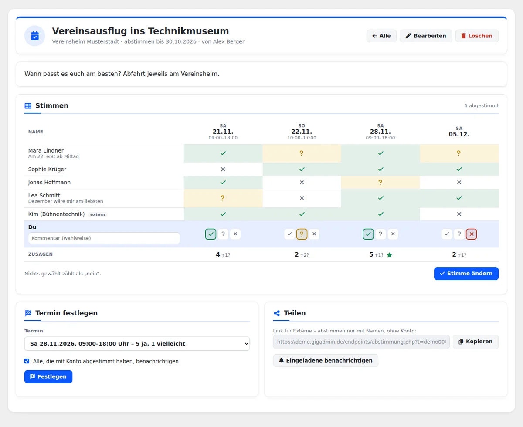
Task: Click Sophie Krüger's checkmark for 05.12.
Action: pos(459,169)
